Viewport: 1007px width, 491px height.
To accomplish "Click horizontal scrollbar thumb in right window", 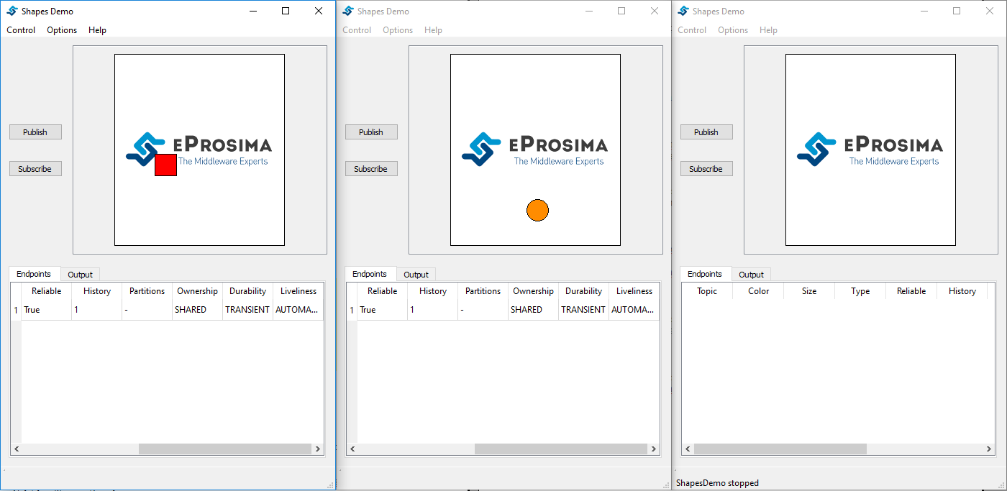I will tap(780, 449).
